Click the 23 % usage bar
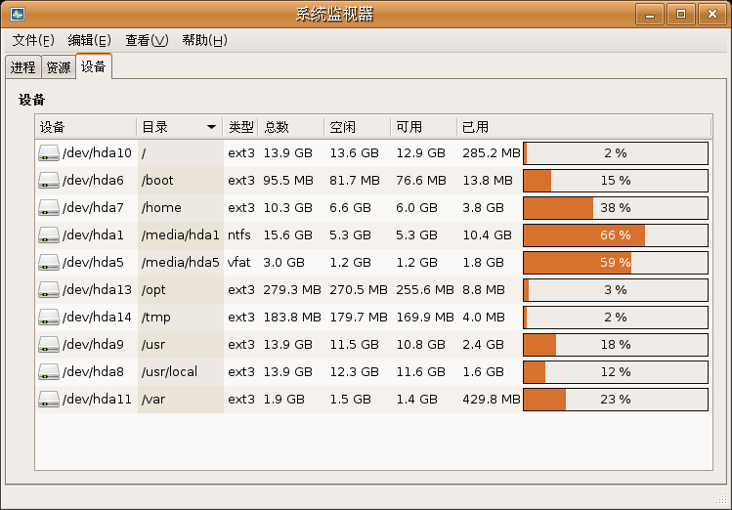Screen dimensions: 732x510 tap(616, 399)
